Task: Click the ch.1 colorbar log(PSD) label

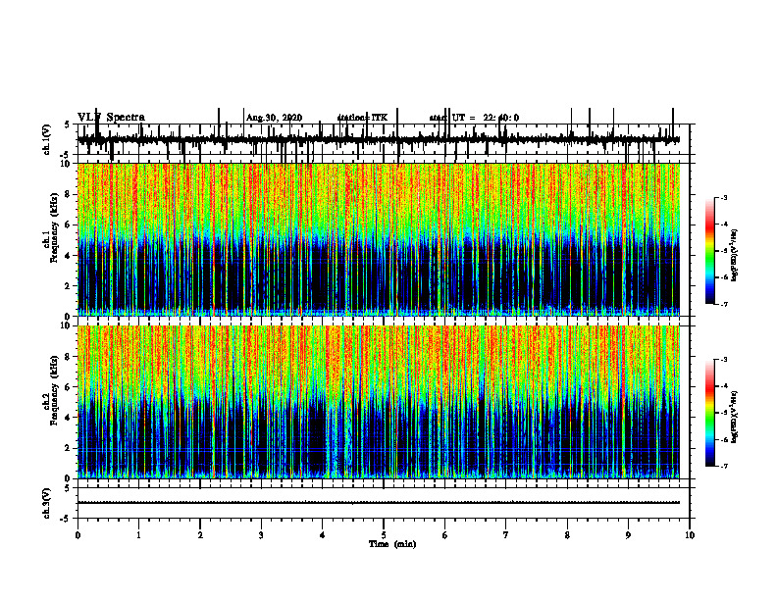Action: pyautogui.click(x=735, y=256)
